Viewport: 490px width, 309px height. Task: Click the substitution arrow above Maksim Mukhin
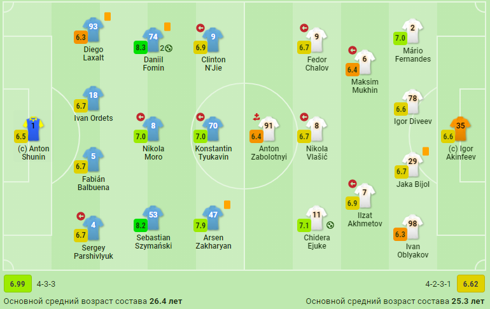353,50
